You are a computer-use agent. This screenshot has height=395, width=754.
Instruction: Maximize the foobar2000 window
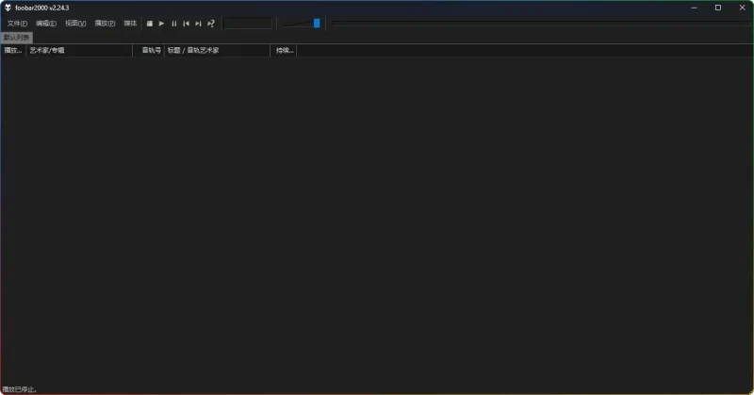click(x=718, y=8)
